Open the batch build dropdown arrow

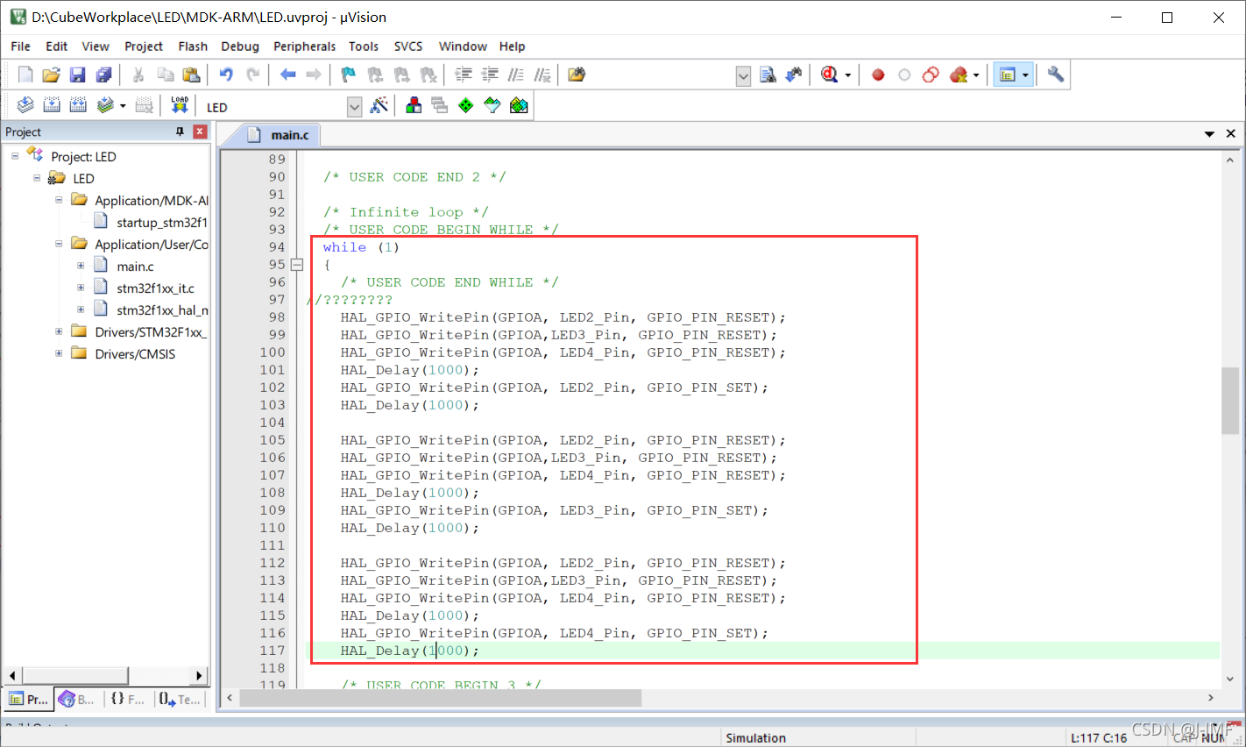click(x=123, y=106)
